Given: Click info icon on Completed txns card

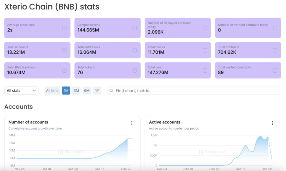Looking at the screenshot, I should point(135,28).
